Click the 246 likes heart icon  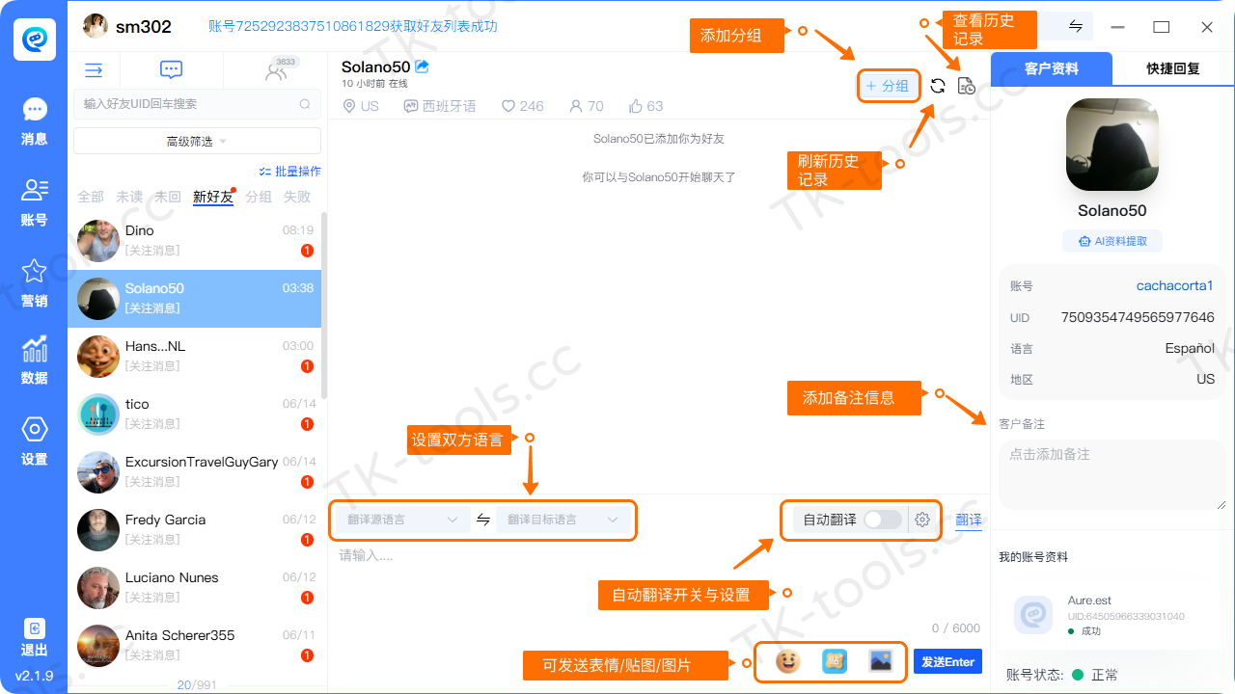tap(508, 106)
